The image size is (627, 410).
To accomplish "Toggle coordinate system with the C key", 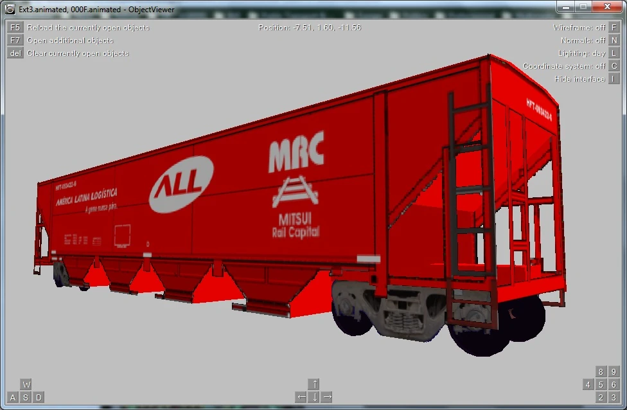I will pos(614,66).
